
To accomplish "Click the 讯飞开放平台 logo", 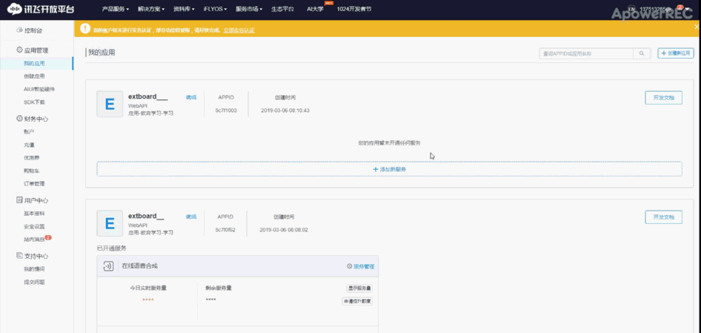I will pos(40,9).
